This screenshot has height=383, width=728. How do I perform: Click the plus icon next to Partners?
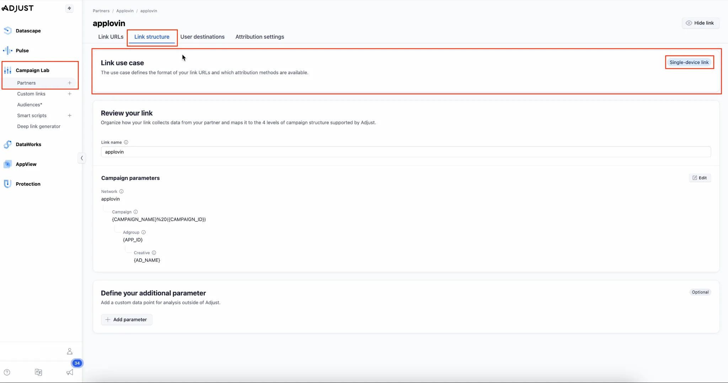(x=70, y=83)
